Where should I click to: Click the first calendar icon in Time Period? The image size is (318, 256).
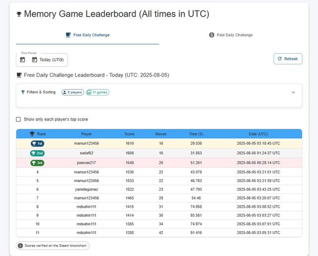pos(22,60)
